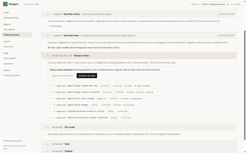Select Publish pipeline in sidebar
Screen dimensions: 246x153
(17, 35)
